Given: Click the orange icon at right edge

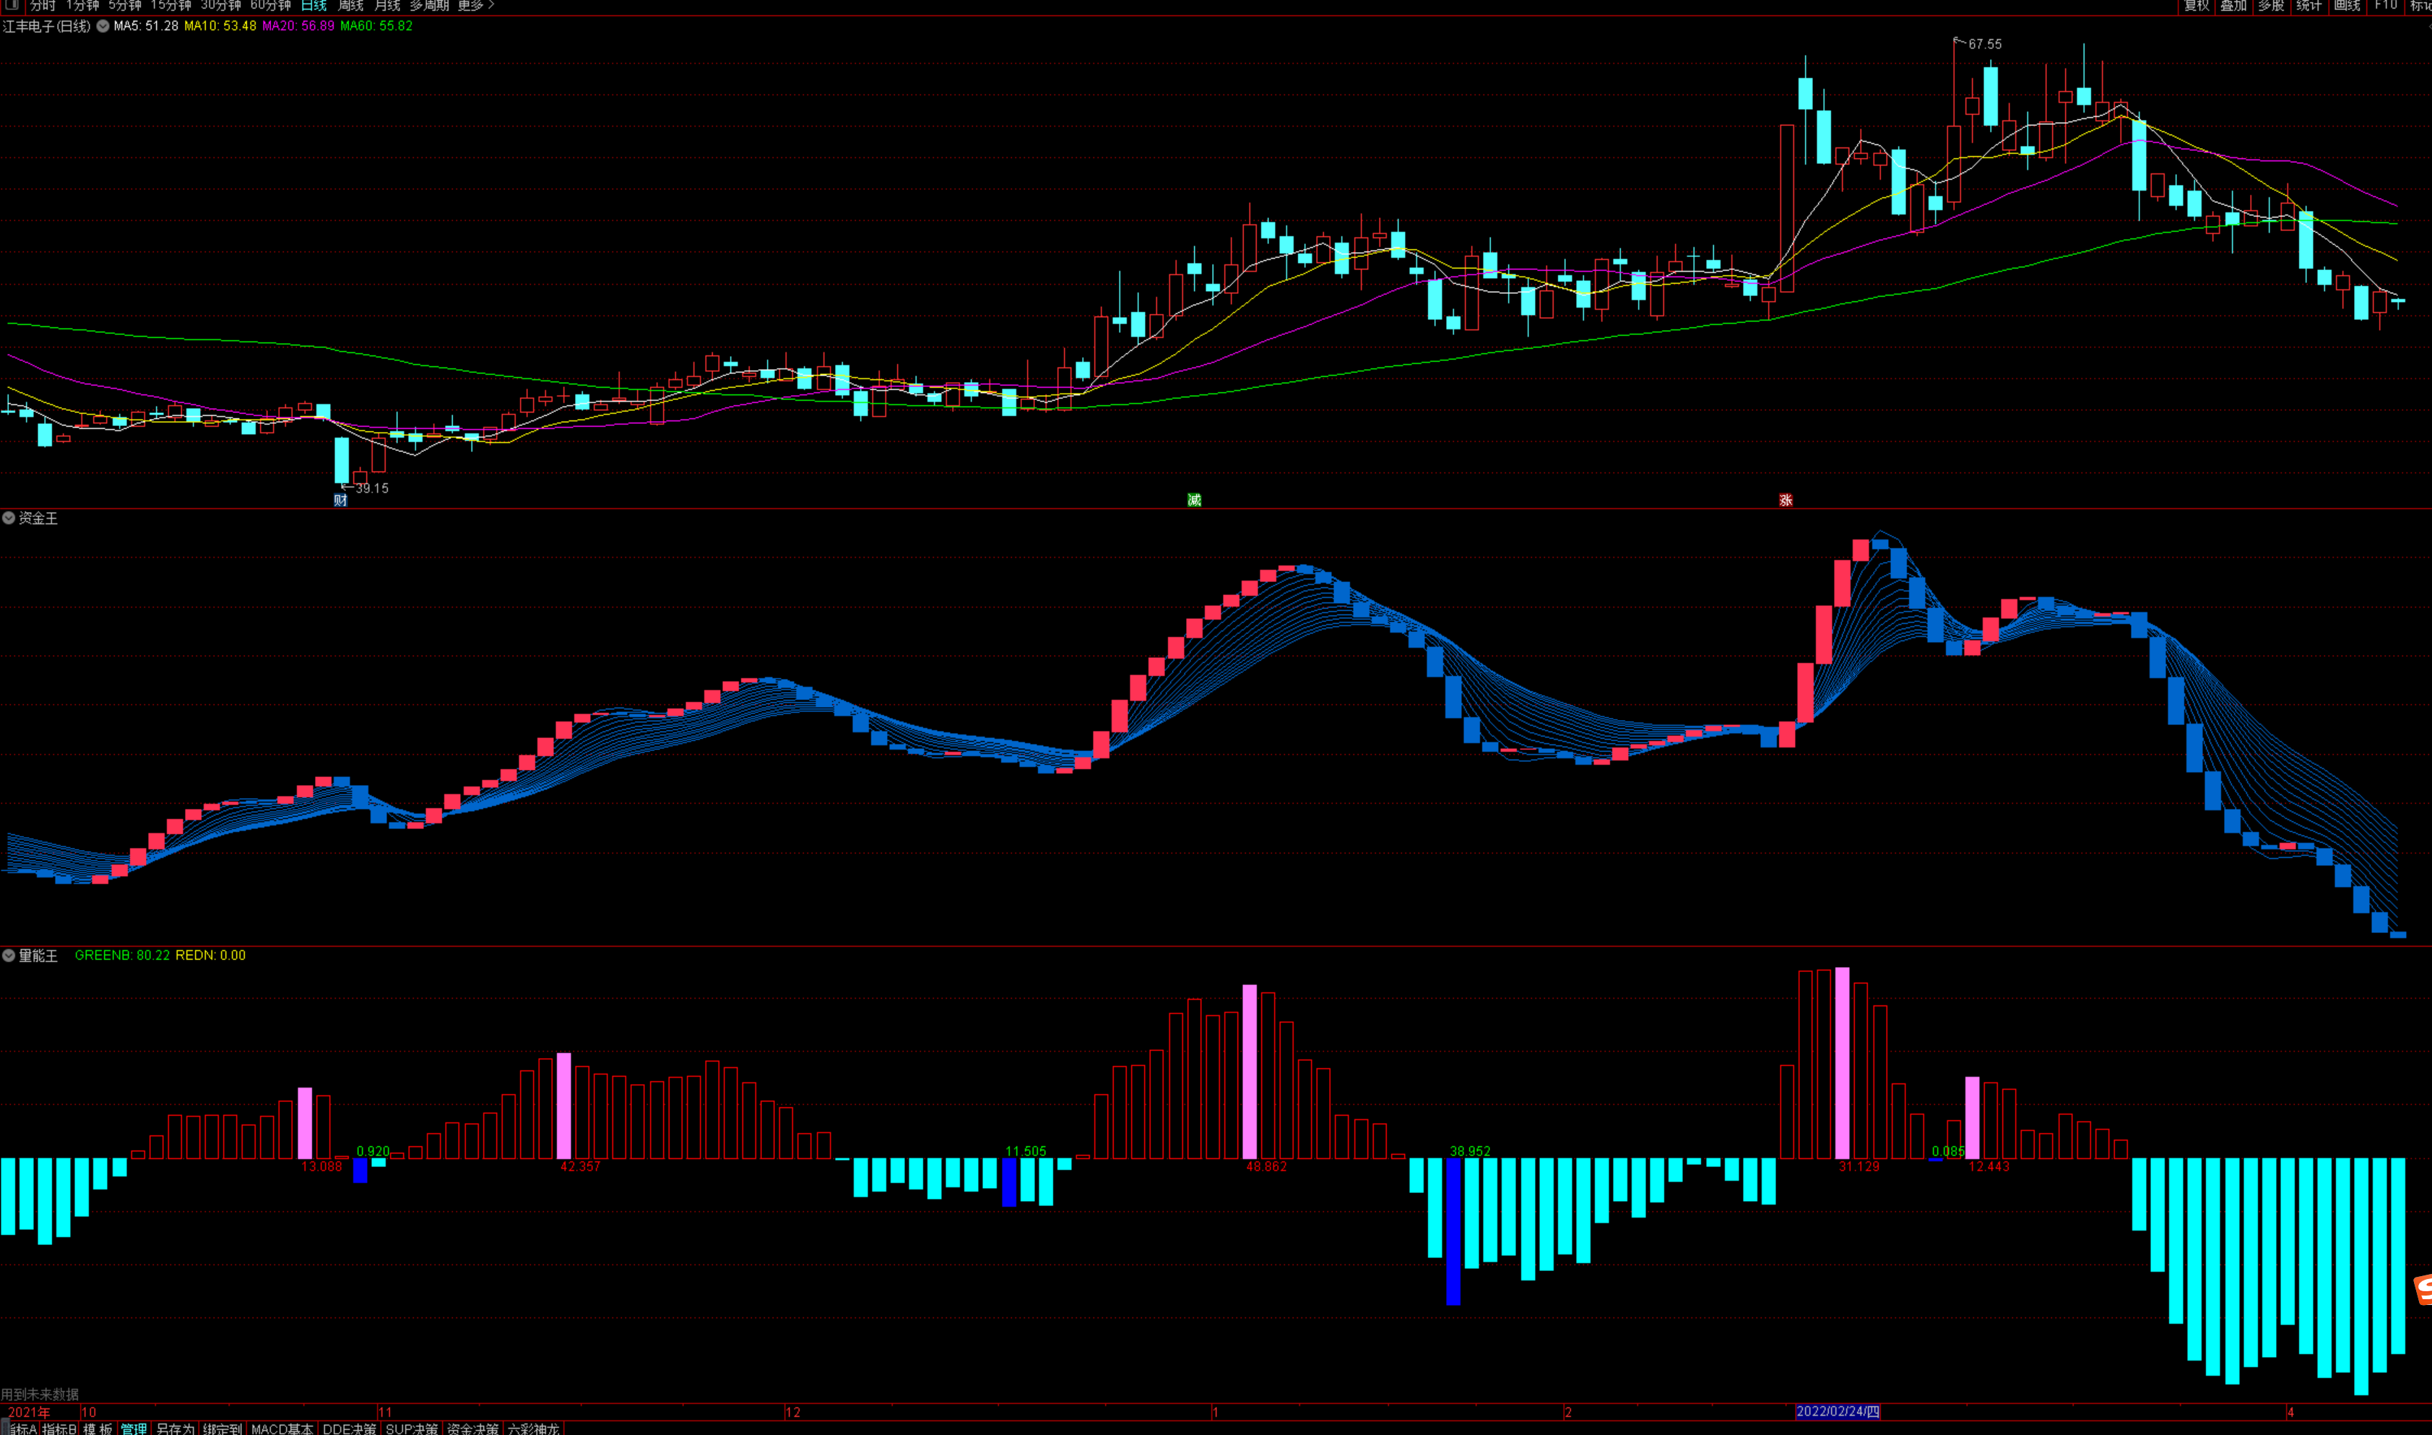Looking at the screenshot, I should [2423, 1290].
